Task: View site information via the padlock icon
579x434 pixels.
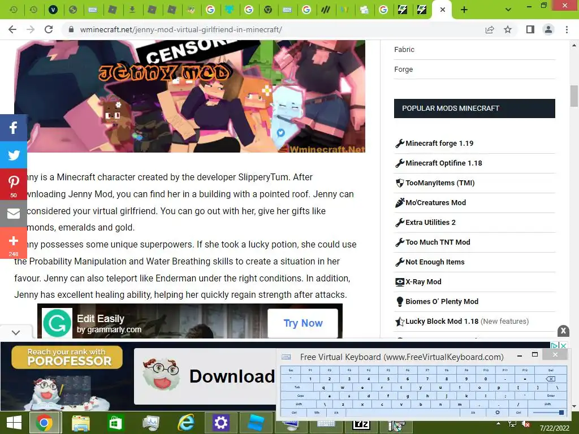Action: pyautogui.click(x=71, y=29)
